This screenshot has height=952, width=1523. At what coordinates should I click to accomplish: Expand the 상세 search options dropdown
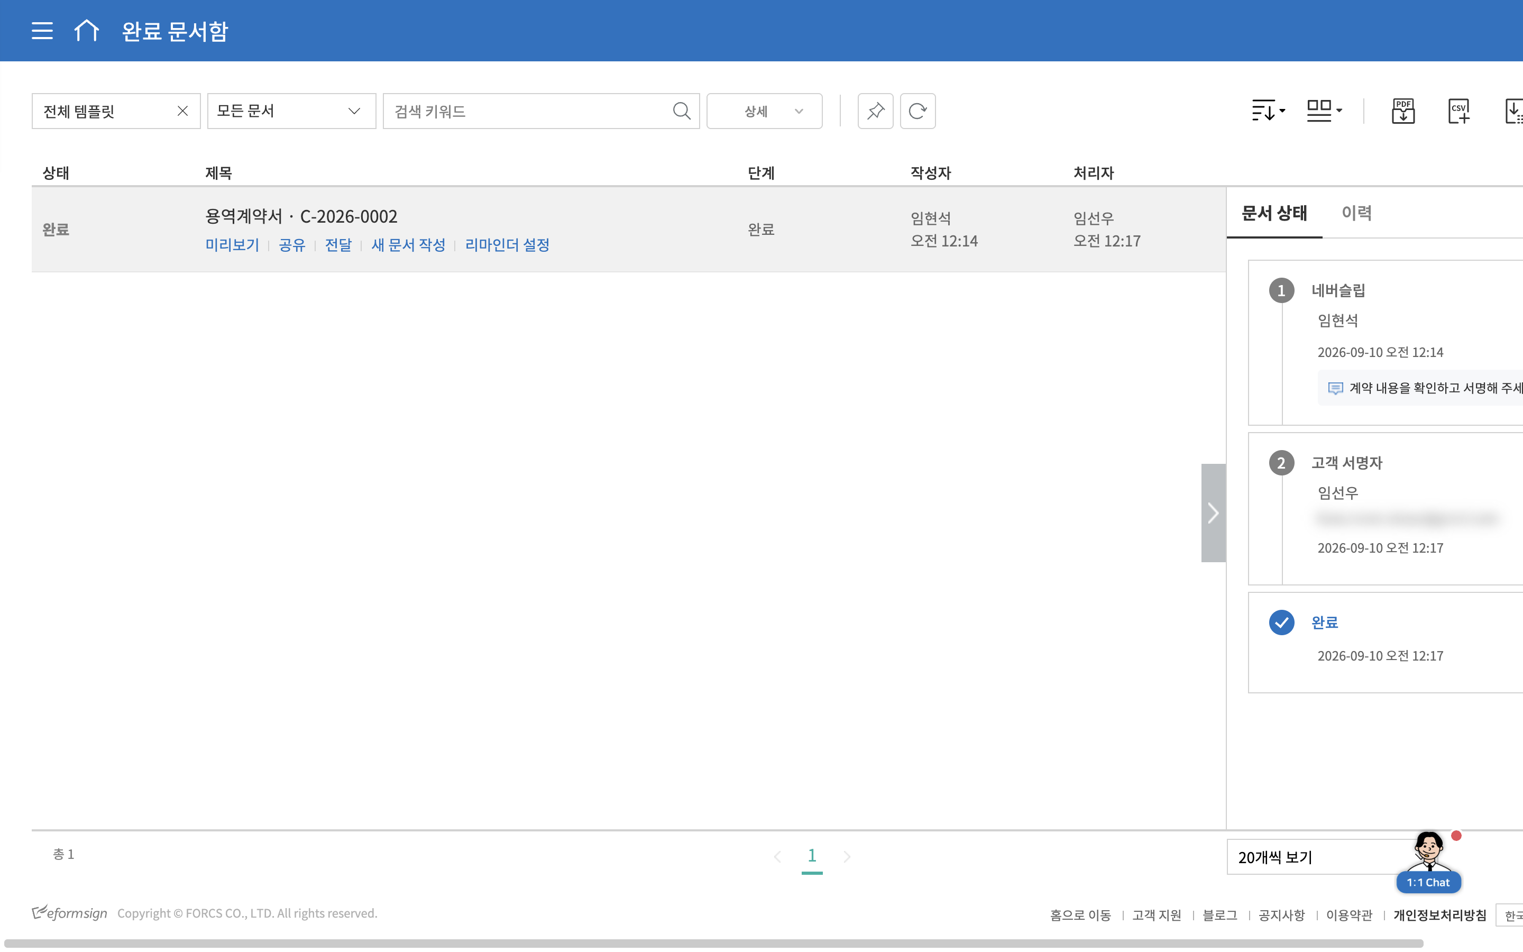pyautogui.click(x=764, y=111)
